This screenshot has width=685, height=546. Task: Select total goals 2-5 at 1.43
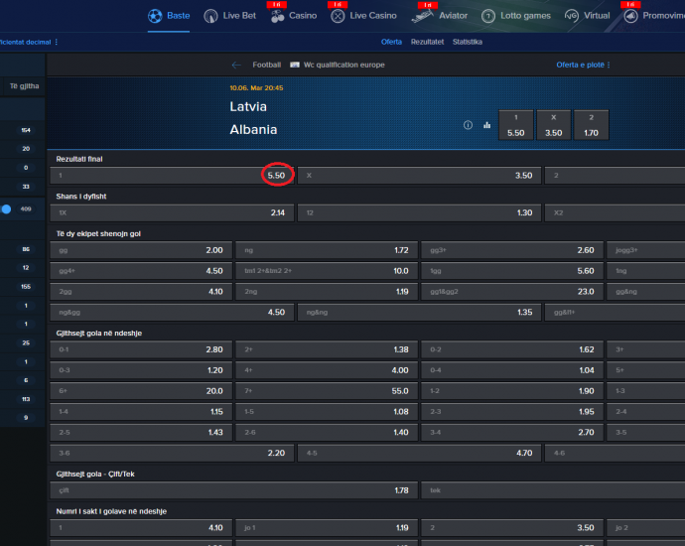coord(141,433)
